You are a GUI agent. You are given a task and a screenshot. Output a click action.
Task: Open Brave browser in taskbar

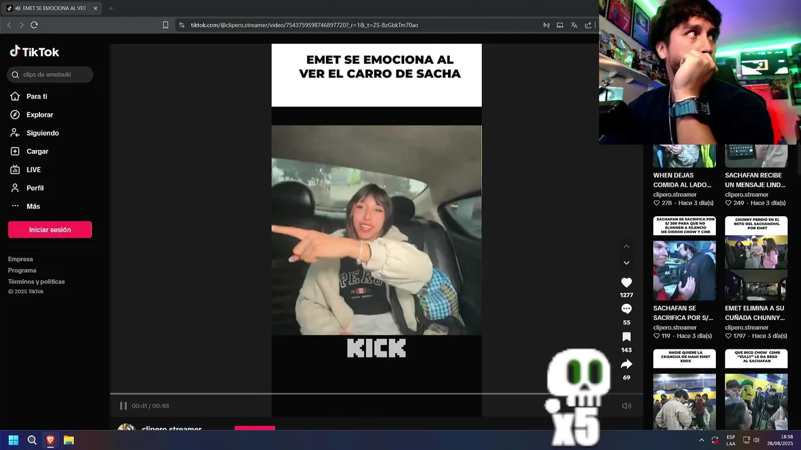pyautogui.click(x=51, y=440)
